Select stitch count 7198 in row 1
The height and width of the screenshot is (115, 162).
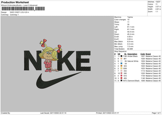[x=124, y=56]
